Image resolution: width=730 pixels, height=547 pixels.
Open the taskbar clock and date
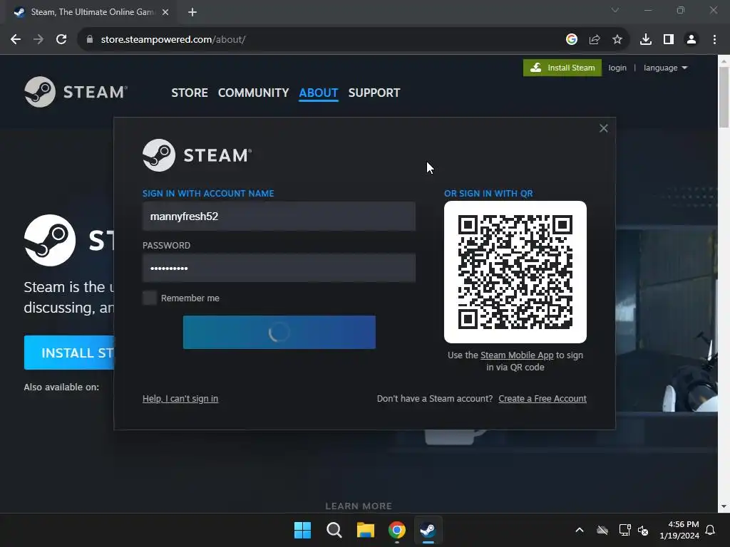click(679, 530)
